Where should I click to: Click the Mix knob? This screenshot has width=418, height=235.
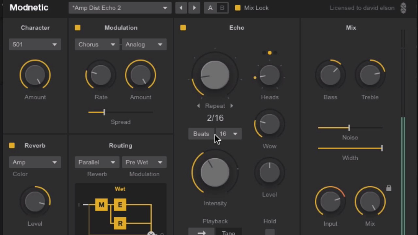point(370,201)
